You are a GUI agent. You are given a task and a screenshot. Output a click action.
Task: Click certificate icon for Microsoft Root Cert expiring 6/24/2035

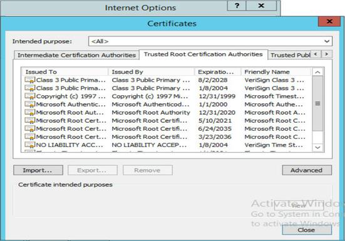click(29, 129)
